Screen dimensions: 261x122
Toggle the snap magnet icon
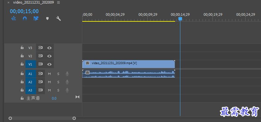coord(25,18)
